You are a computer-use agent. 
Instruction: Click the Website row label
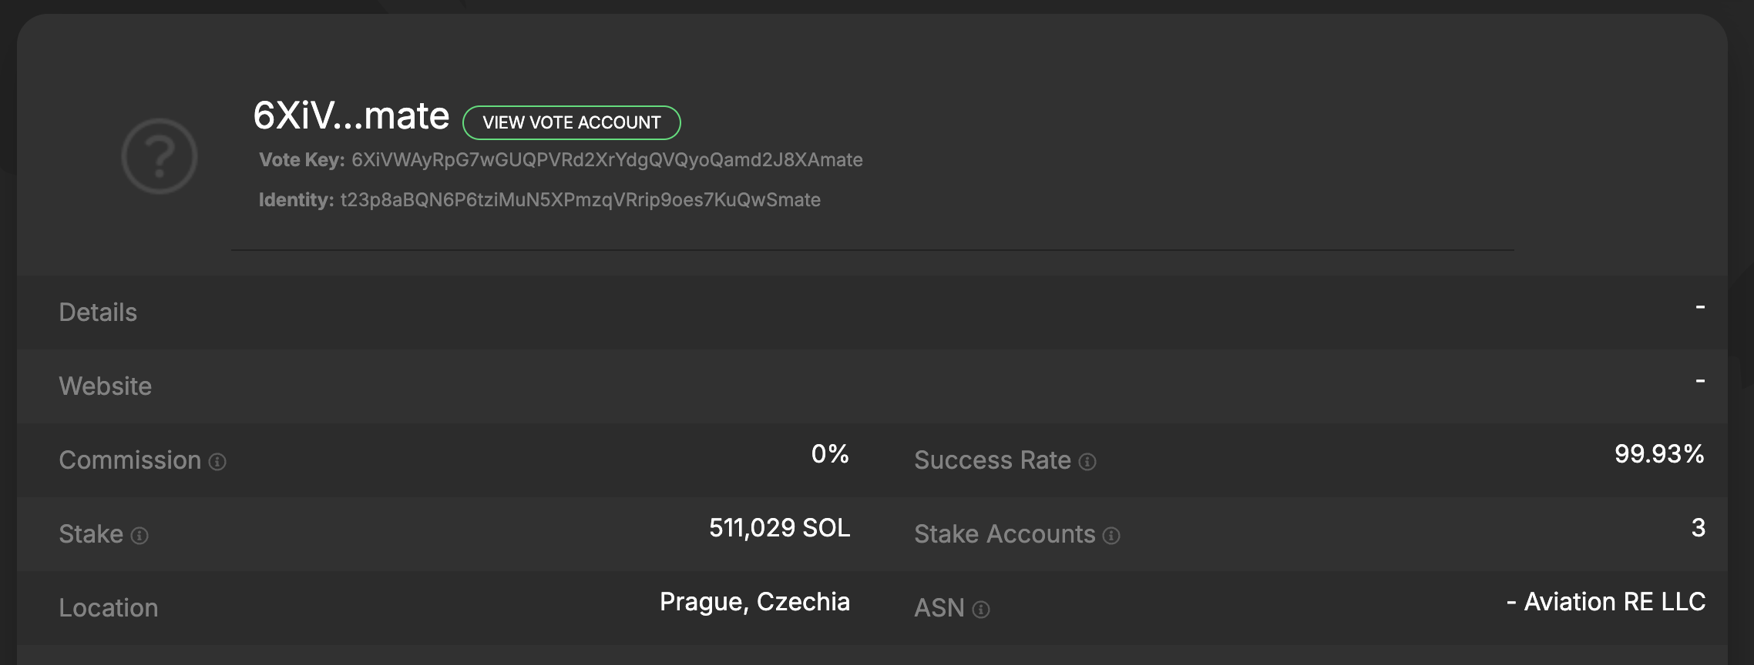pos(106,386)
